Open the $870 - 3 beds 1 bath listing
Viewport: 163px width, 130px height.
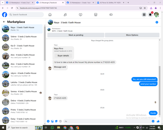coord(62,31)
